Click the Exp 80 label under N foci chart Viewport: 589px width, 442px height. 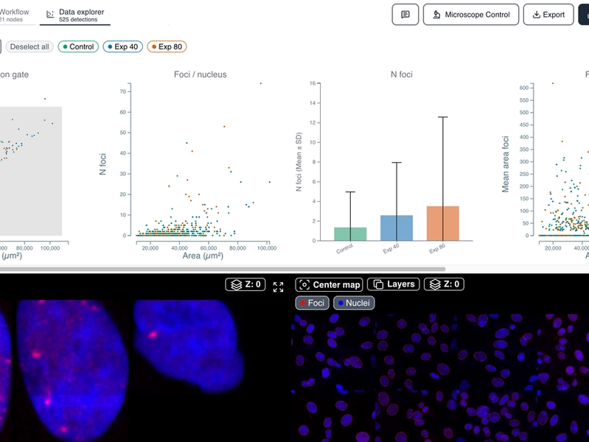(437, 248)
